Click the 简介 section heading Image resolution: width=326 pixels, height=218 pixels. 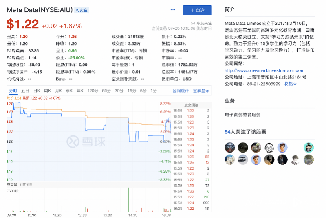229,9
